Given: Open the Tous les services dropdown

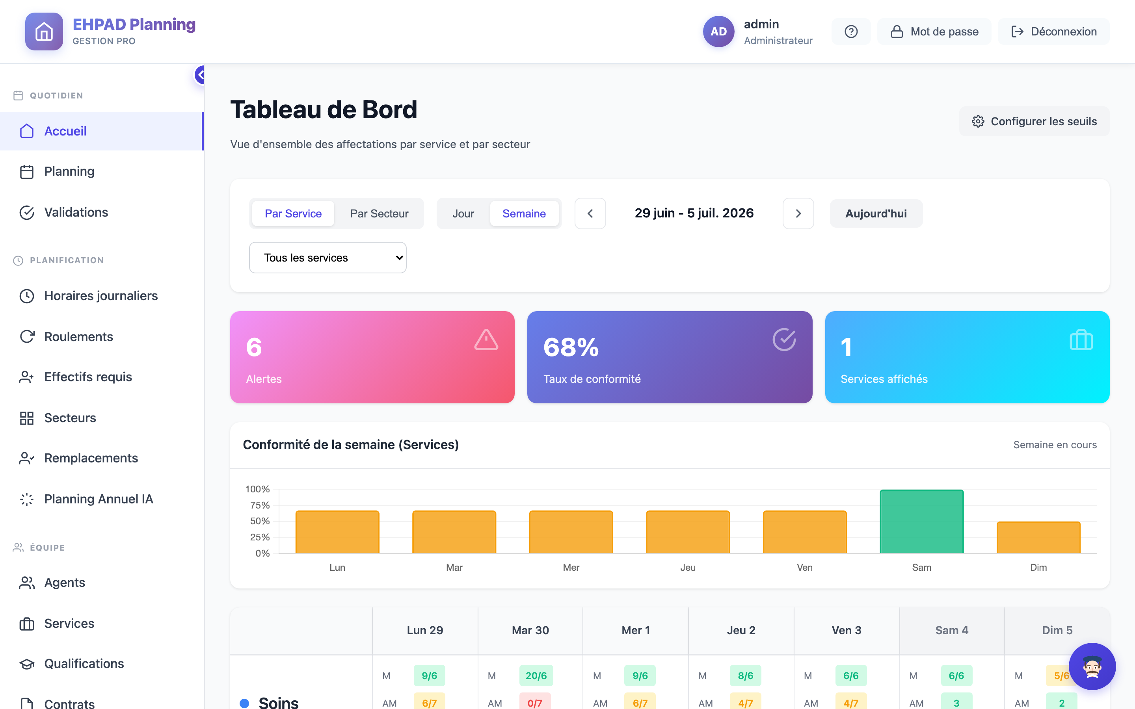Looking at the screenshot, I should pyautogui.click(x=328, y=258).
